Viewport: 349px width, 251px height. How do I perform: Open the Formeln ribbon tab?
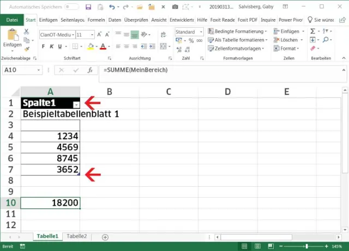click(96, 19)
